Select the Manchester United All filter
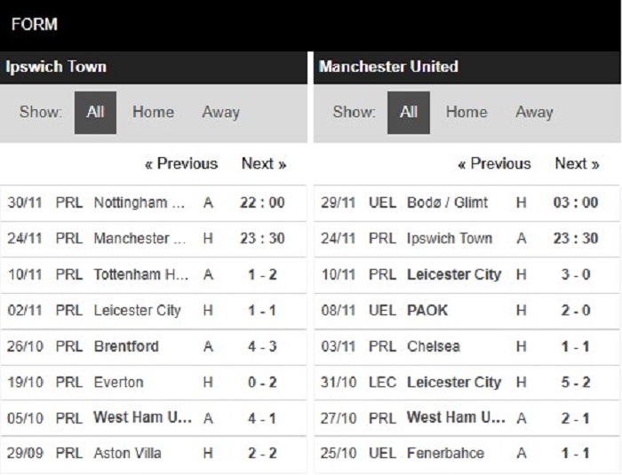This screenshot has width=622, height=475. tap(409, 113)
